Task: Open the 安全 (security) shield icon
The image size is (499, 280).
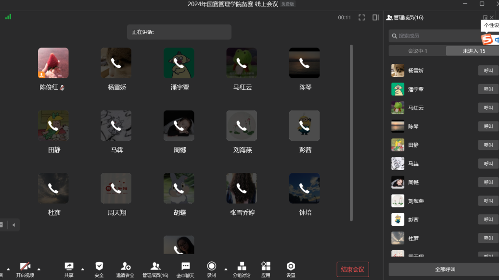Action: (x=99, y=267)
